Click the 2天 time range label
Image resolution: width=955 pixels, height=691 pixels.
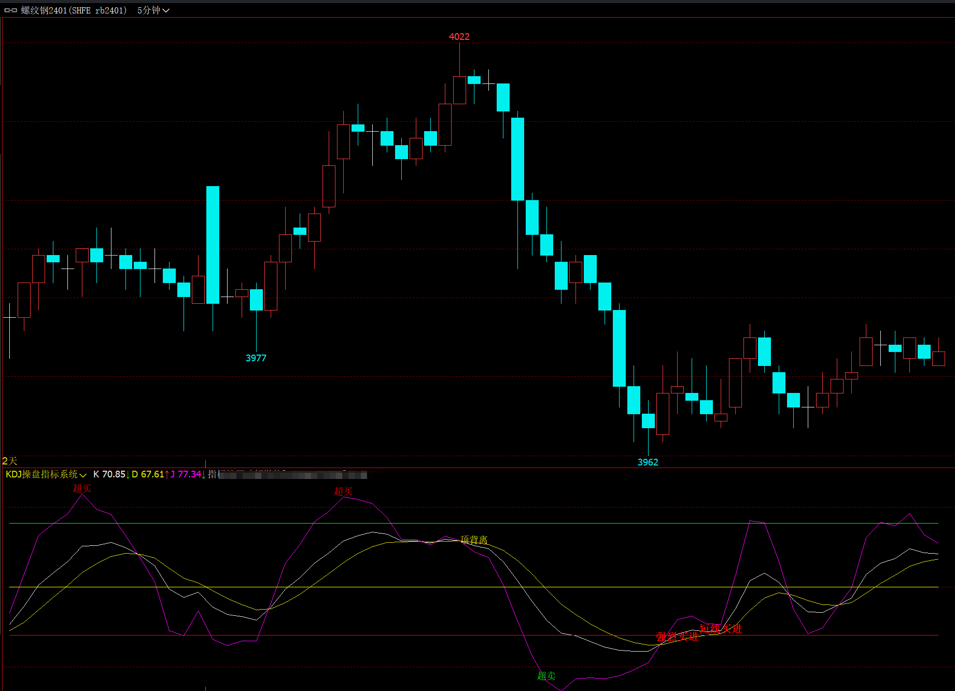tap(10, 461)
